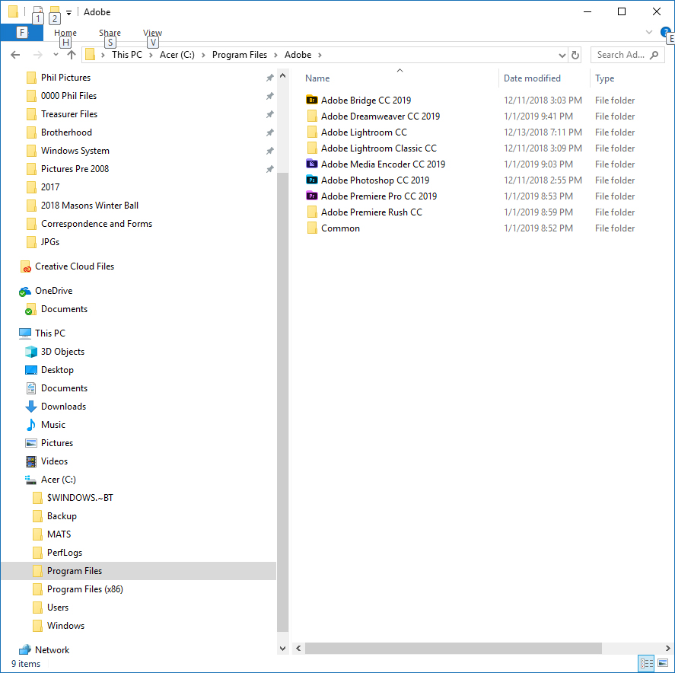675x673 pixels.
Task: Select the Brotherhood quick access folder
Action: point(66,132)
